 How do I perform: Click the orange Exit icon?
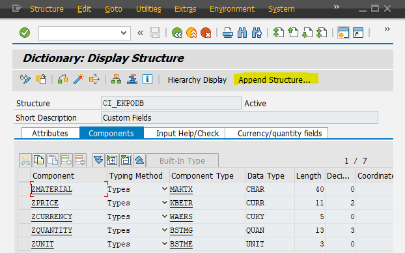[x=191, y=33]
